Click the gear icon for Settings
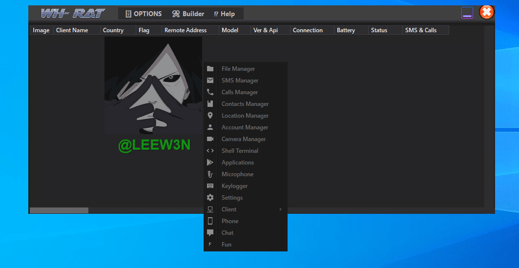This screenshot has width=519, height=268. point(210,198)
